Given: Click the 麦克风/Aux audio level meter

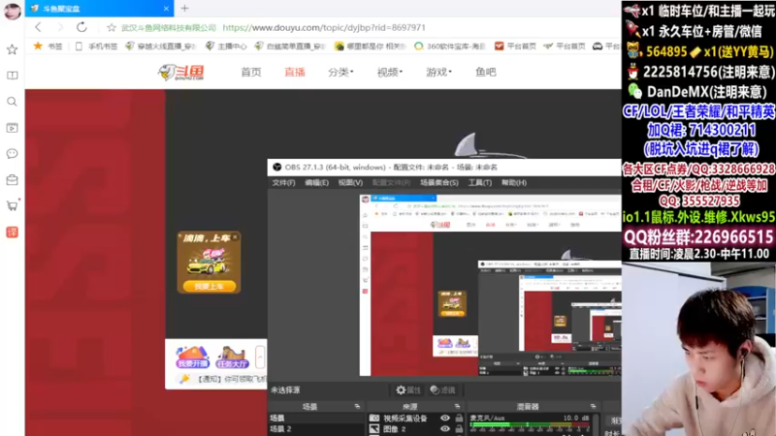Looking at the screenshot, I should pyautogui.click(x=530, y=424).
